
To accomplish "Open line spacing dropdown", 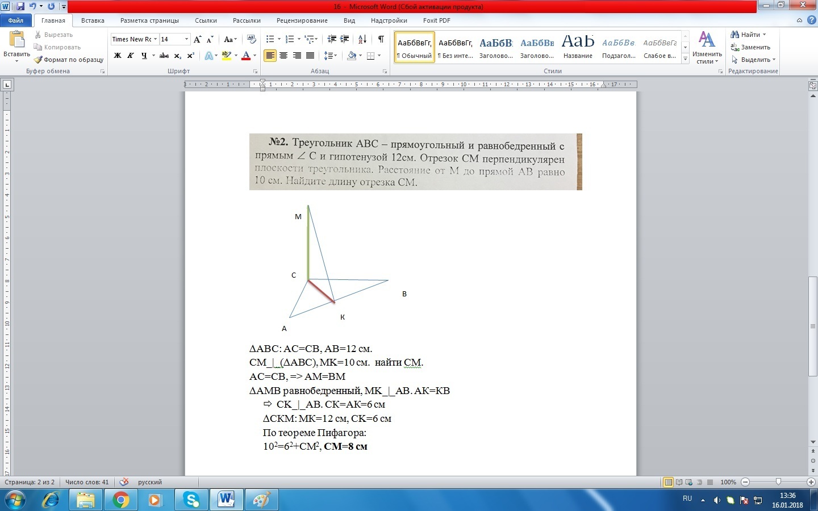I will coord(330,56).
